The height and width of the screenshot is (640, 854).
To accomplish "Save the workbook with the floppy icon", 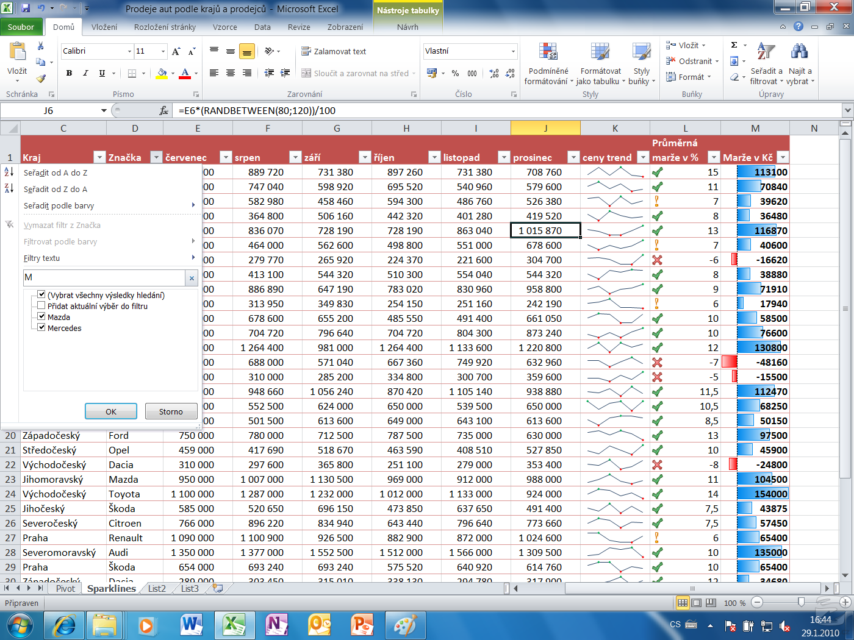I will pyautogui.click(x=26, y=9).
